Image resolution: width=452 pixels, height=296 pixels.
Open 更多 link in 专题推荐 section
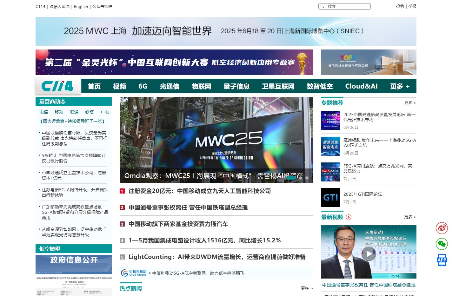pyautogui.click(x=410, y=103)
